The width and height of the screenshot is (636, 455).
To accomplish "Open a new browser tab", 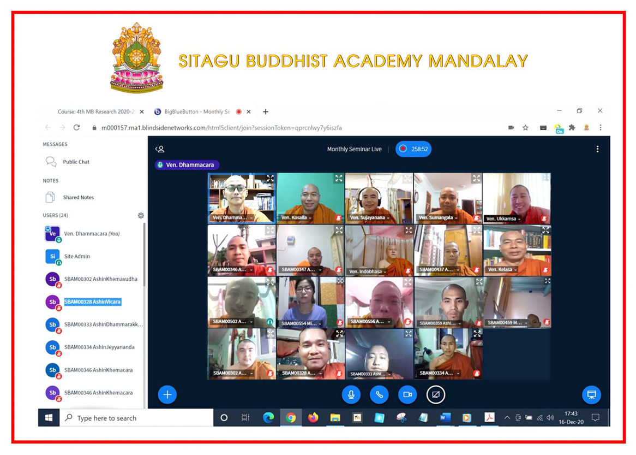I will coord(265,112).
